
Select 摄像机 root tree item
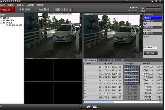click(6, 18)
